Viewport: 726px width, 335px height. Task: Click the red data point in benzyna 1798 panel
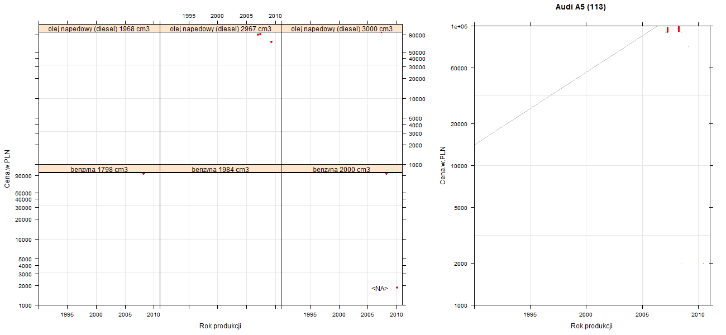(x=144, y=174)
